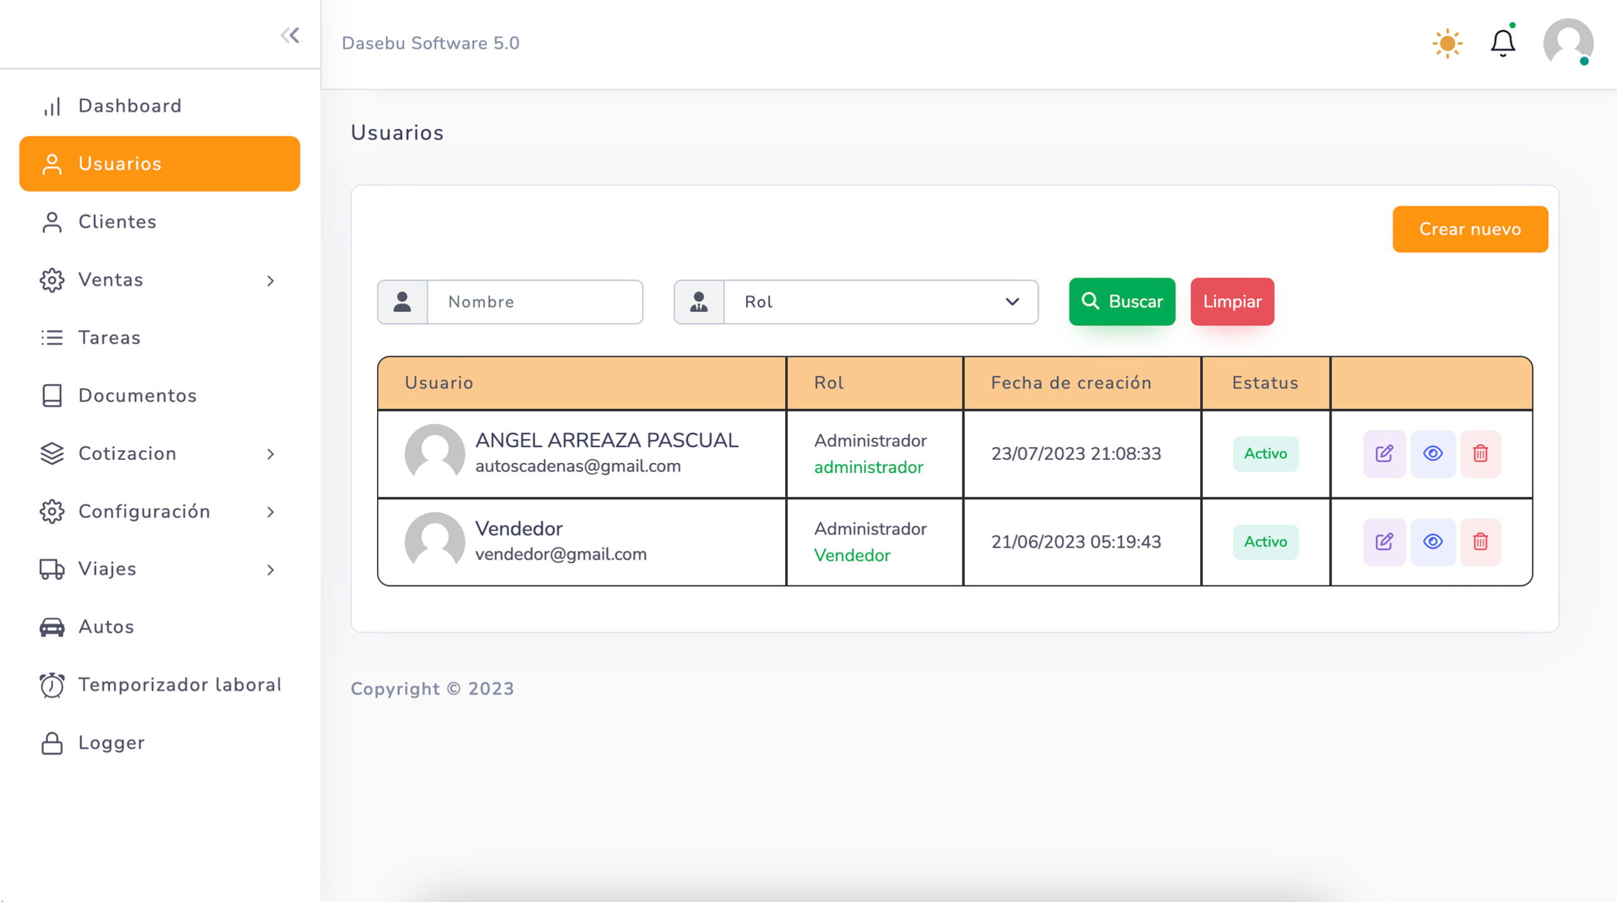The image size is (1617, 902).
Task: Click the red Limpiar button
Action: (1232, 301)
